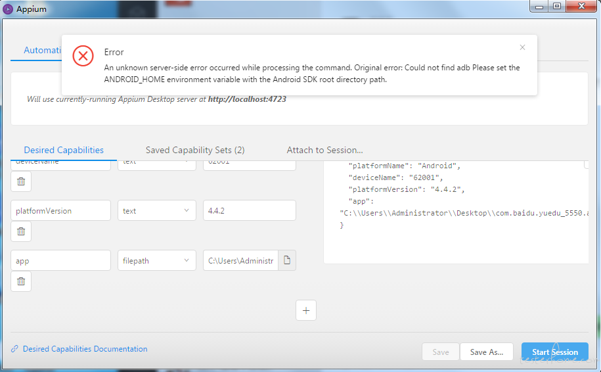601x372 pixels.
Task: Open Saved Capability Sets (2) tab
Action: [x=195, y=150]
